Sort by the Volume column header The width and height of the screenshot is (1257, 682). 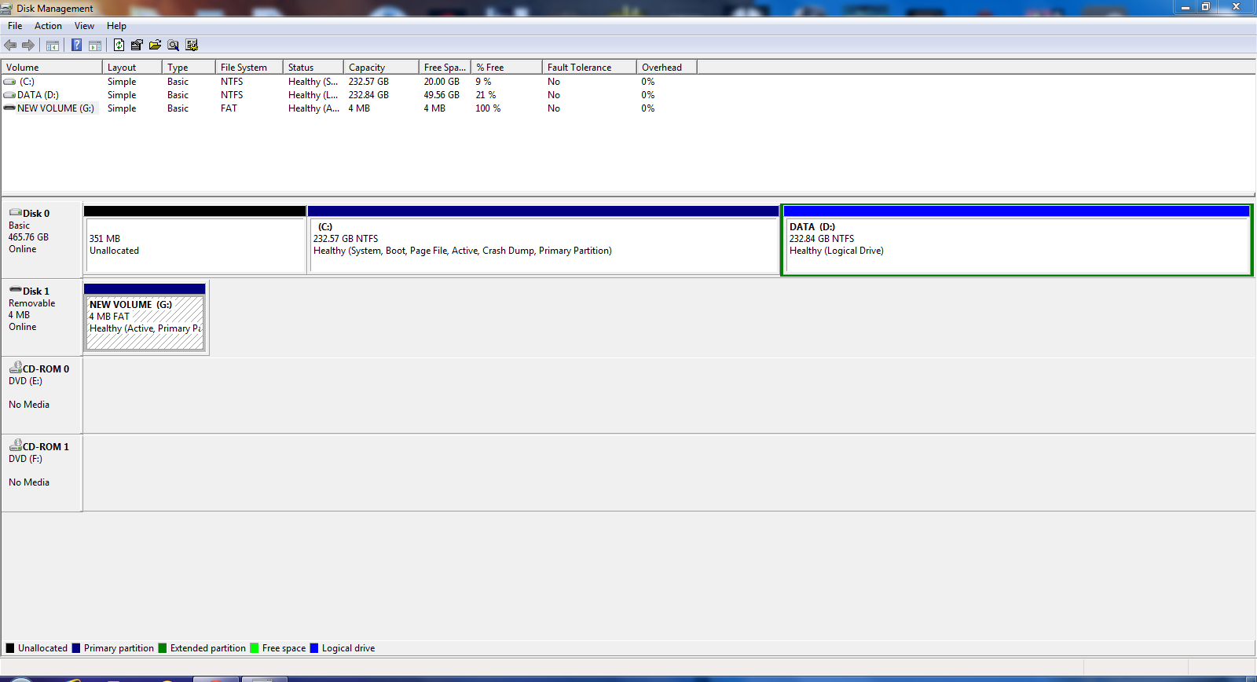52,68
